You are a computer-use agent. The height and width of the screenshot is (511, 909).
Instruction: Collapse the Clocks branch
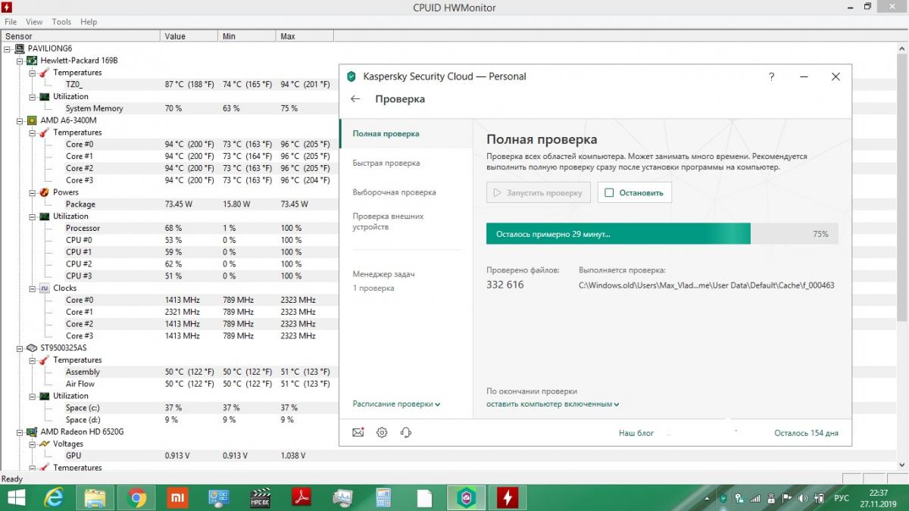coord(33,288)
